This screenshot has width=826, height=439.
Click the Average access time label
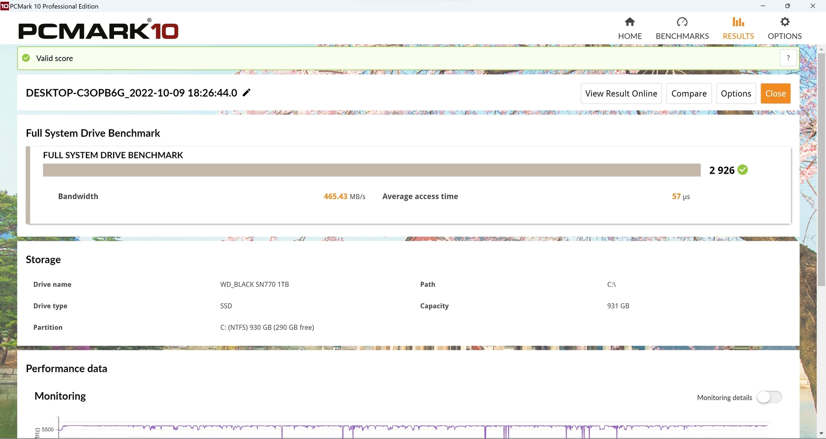click(x=420, y=196)
